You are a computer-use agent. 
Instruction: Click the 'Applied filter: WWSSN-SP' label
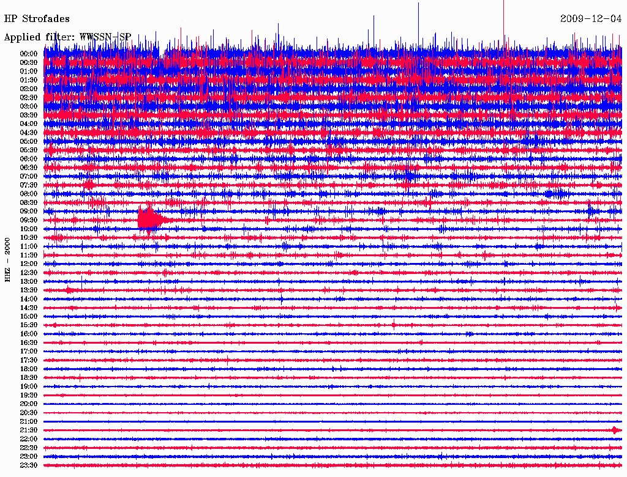pos(67,37)
